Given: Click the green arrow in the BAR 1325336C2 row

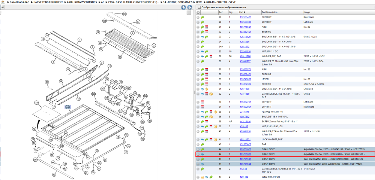Looking at the screenshot, I should pos(202,144).
